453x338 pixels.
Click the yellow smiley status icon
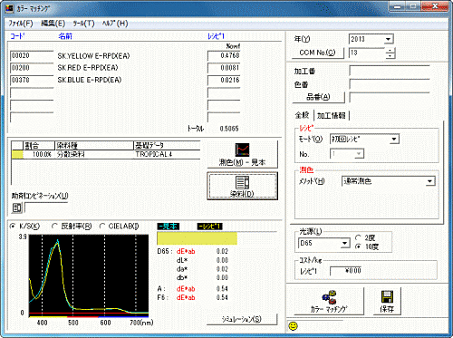tap(293, 326)
